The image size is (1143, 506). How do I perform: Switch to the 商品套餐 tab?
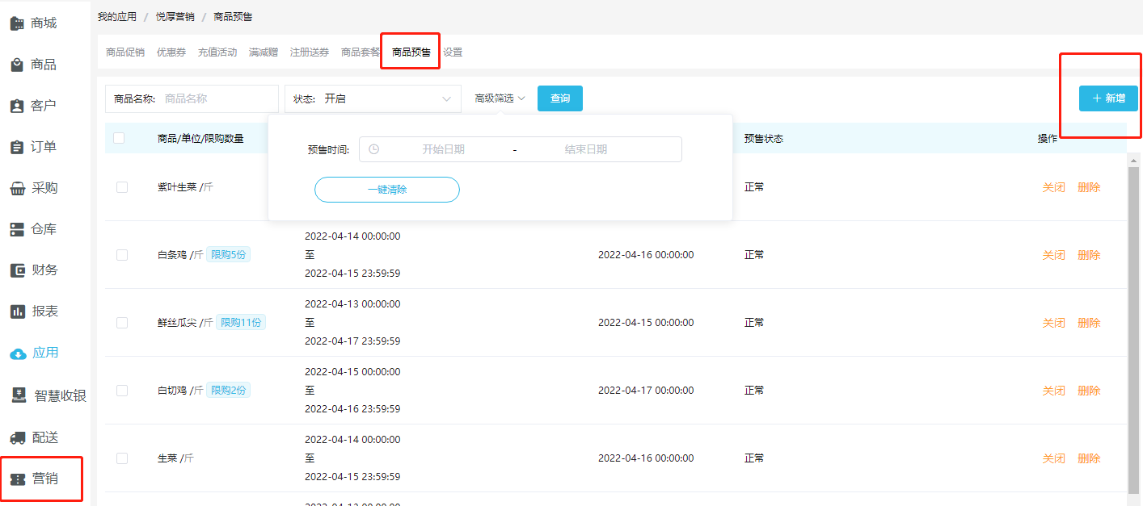coord(361,52)
